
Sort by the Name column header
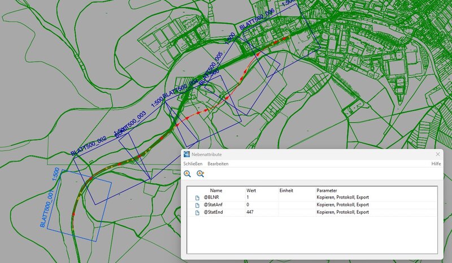pyautogui.click(x=216, y=190)
